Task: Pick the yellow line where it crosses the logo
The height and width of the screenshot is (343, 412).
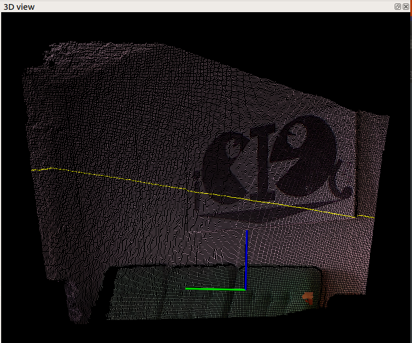Action: (260, 201)
